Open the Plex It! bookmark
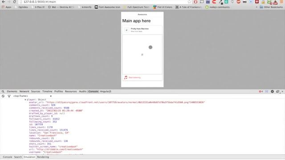The image size is (285, 160). [38, 7]
